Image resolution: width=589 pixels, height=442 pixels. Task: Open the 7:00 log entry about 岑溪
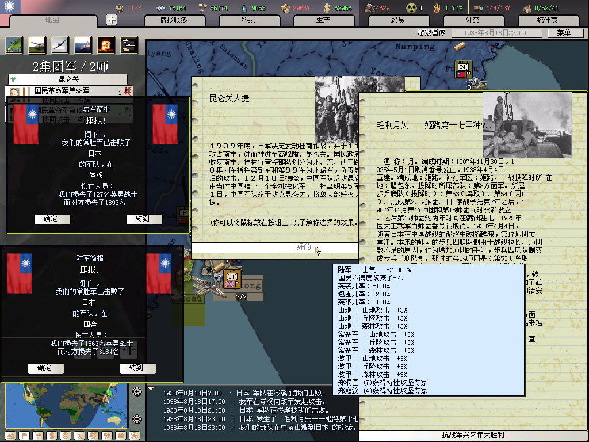click(x=244, y=393)
